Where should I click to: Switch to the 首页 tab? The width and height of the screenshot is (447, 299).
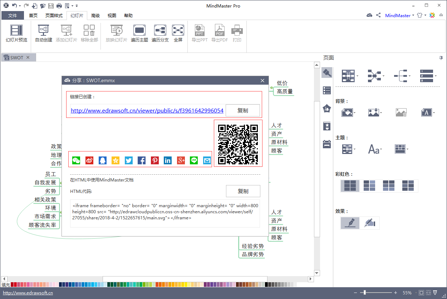[x=33, y=15]
